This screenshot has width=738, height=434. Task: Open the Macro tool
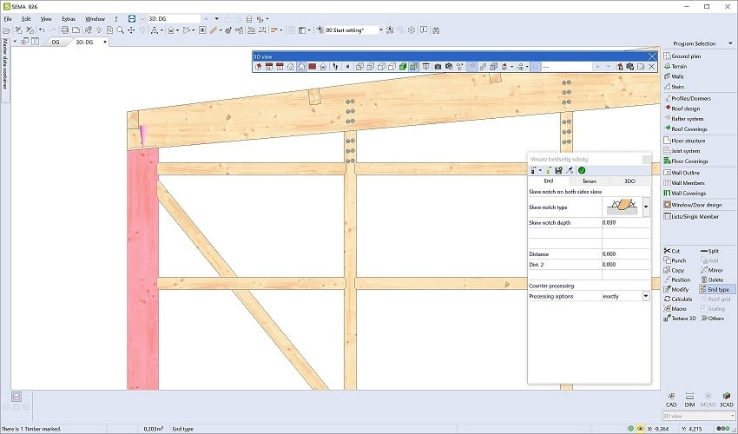pos(675,308)
